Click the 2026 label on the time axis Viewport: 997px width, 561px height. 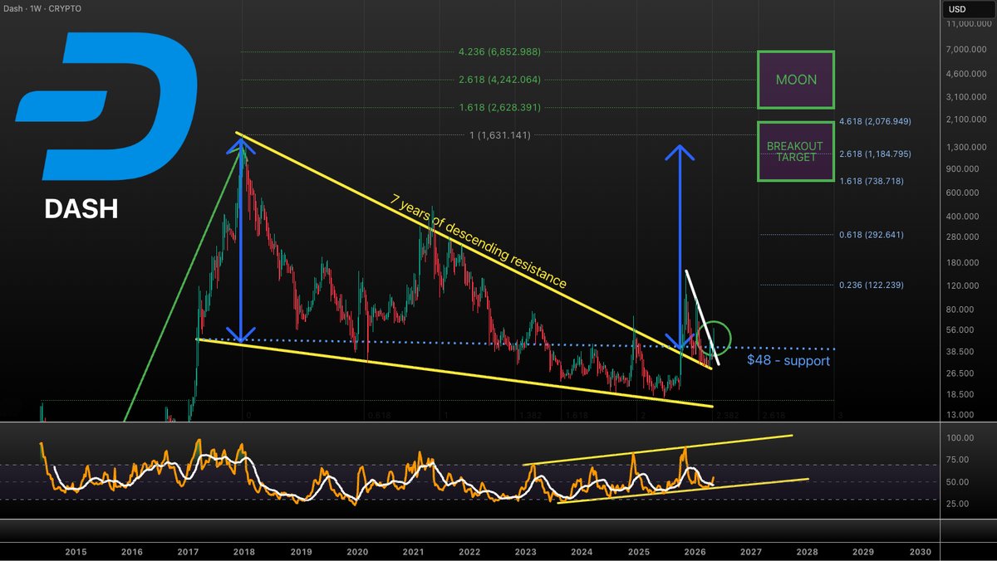tap(694, 551)
